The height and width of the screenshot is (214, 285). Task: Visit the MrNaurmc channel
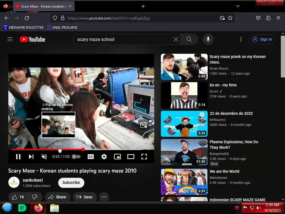[218, 120]
